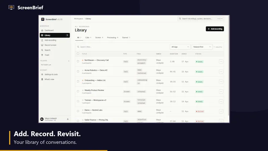
Task: Click the Title column header
Action: click(x=84, y=54)
